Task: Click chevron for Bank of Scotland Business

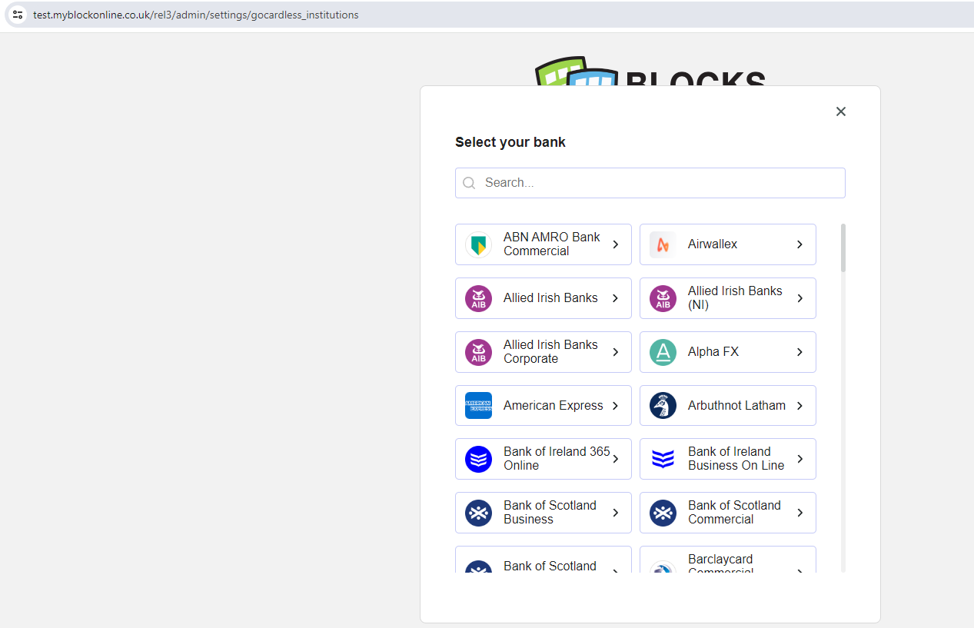Action: pos(616,513)
